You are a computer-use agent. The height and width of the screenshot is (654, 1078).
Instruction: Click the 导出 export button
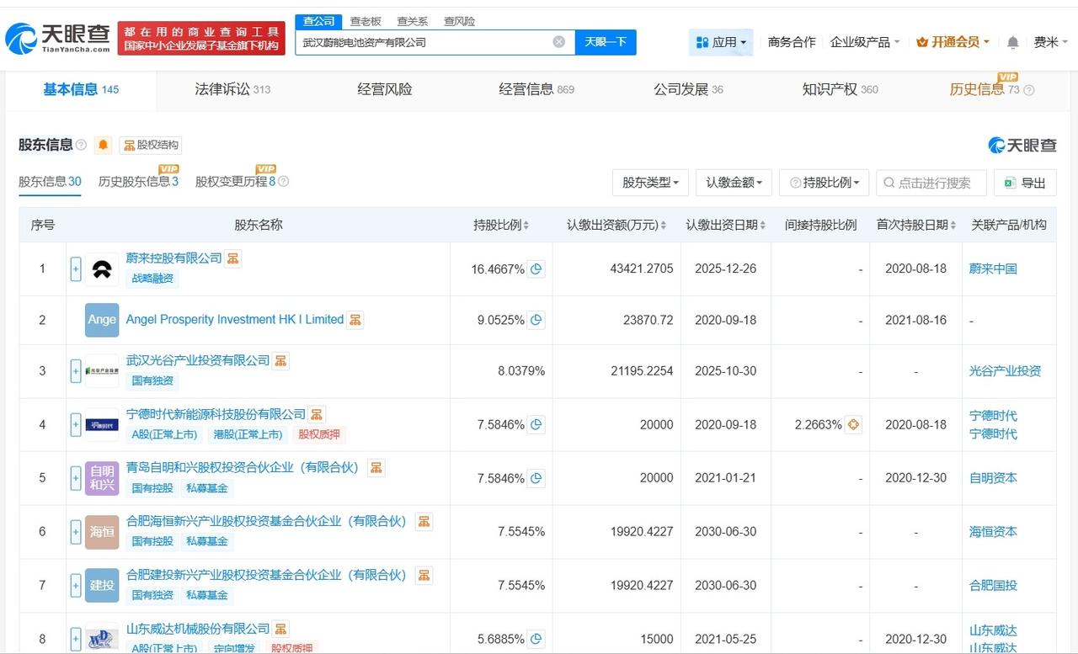1025,183
